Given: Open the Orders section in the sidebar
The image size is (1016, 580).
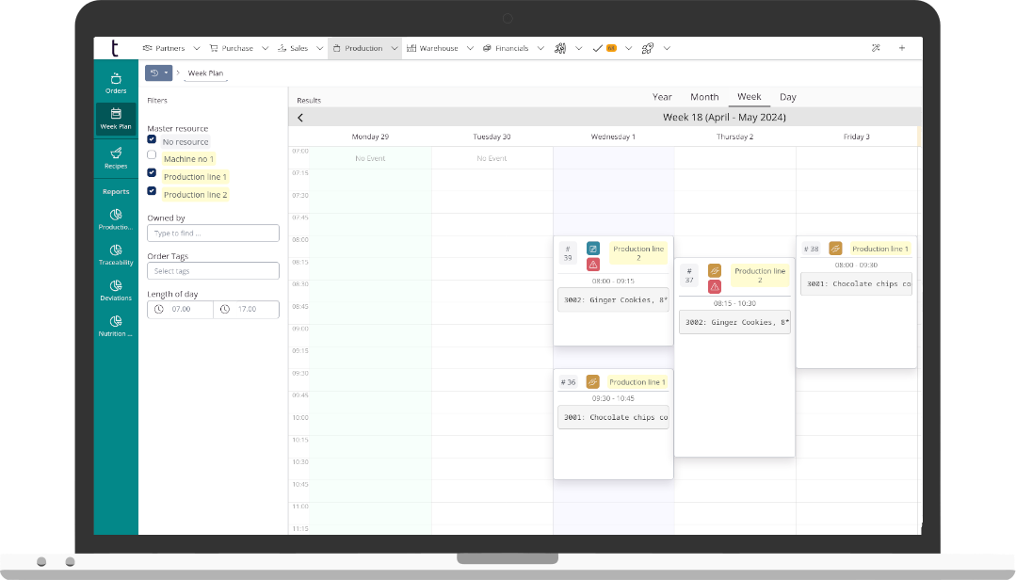Looking at the screenshot, I should (115, 83).
